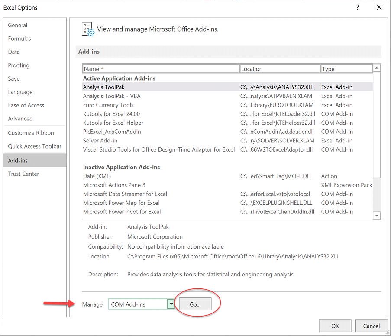Click the OK button

(335, 326)
